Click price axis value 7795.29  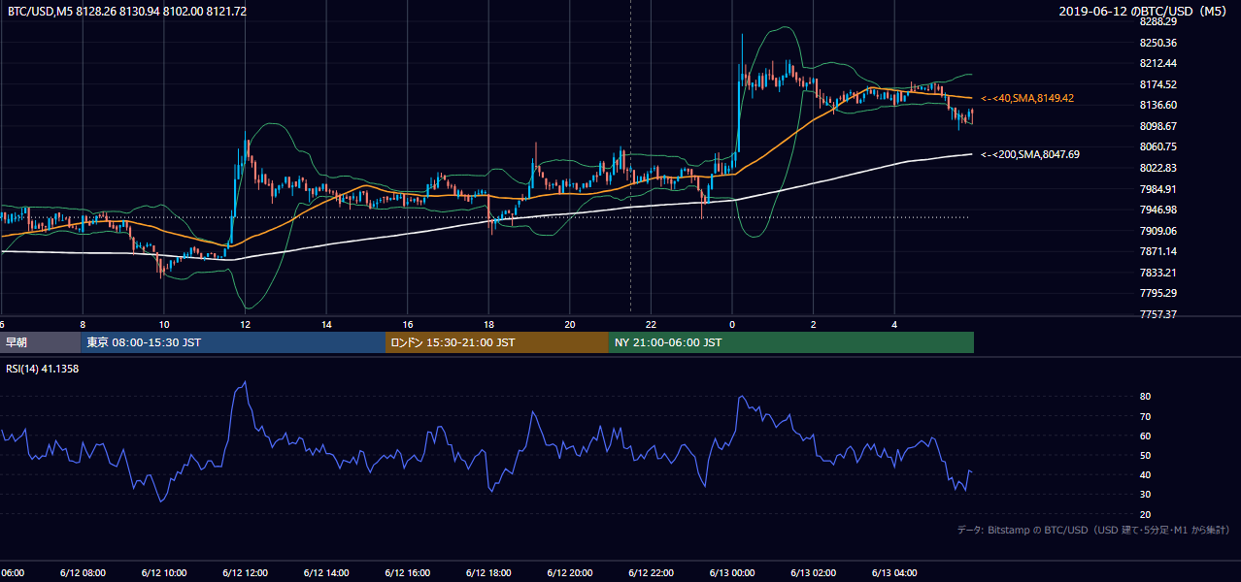pos(1158,293)
